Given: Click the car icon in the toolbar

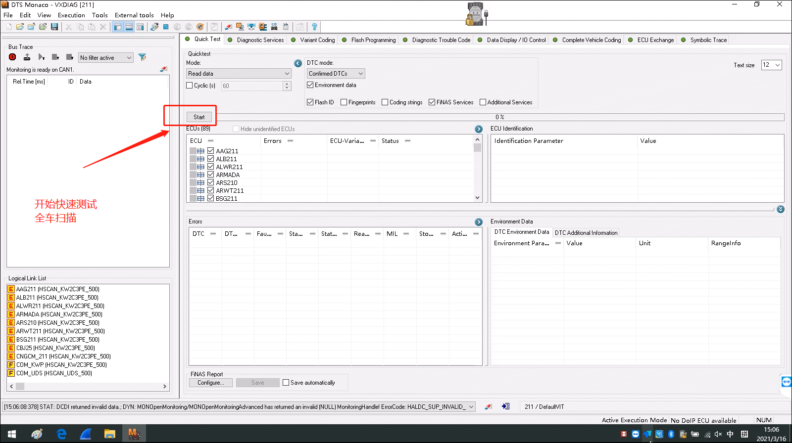Looking at the screenshot, I should (274, 27).
